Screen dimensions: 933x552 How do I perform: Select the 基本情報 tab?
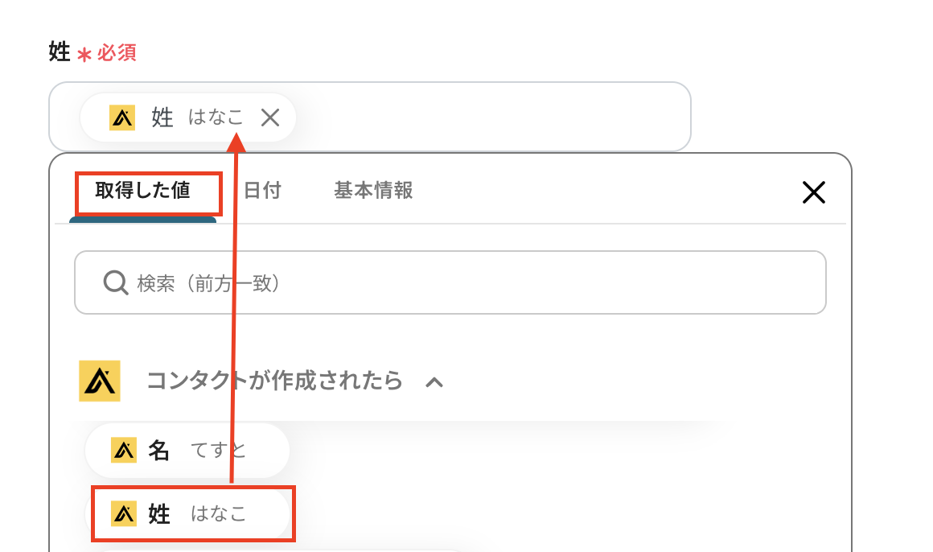[373, 191]
